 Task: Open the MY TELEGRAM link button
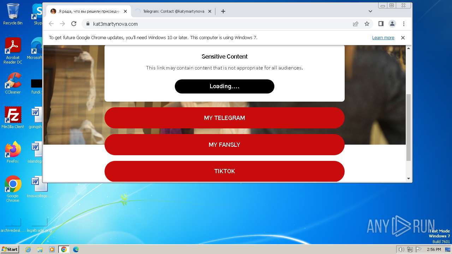point(225,118)
